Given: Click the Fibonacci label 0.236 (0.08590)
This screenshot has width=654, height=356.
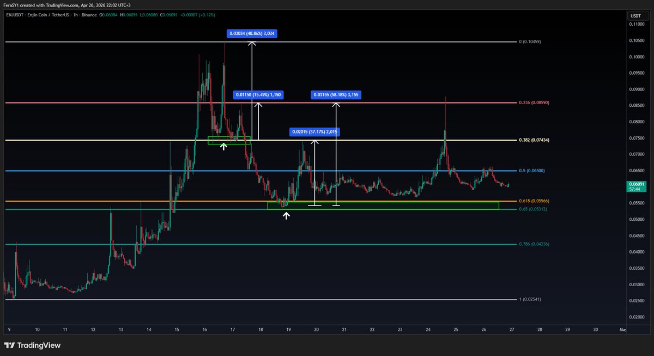Looking at the screenshot, I should [535, 102].
